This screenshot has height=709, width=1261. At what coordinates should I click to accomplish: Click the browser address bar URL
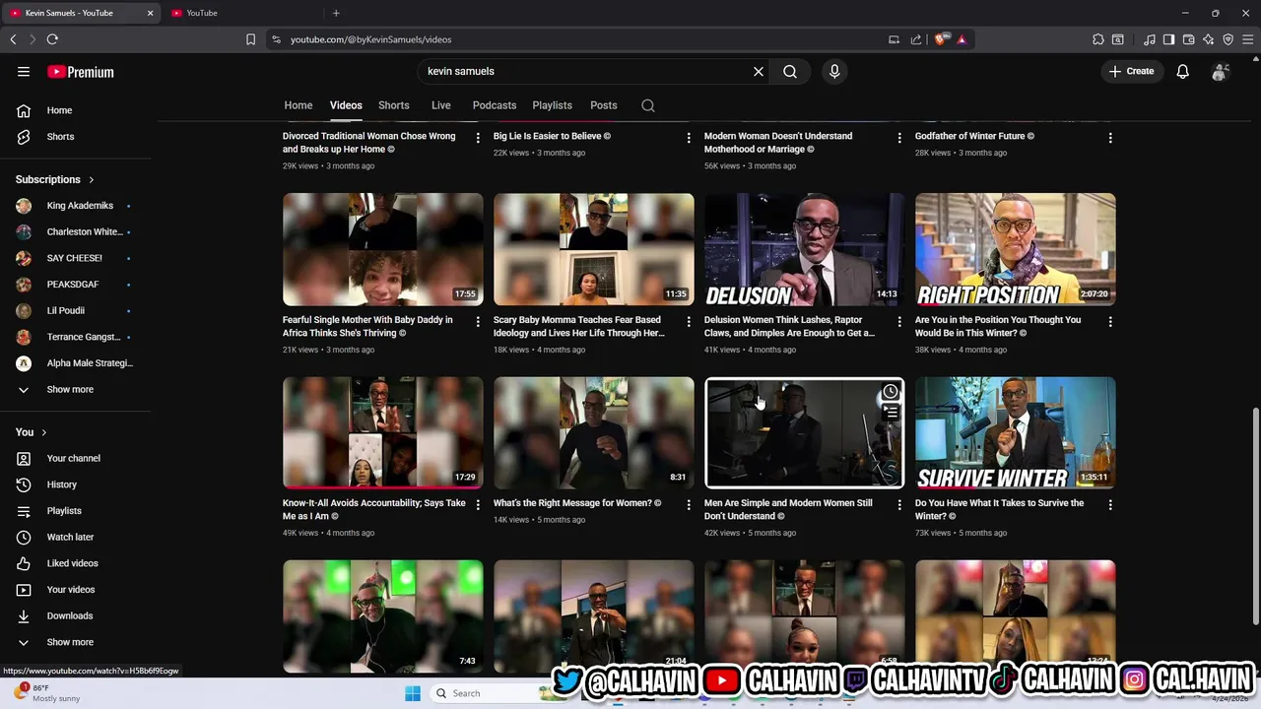(370, 39)
